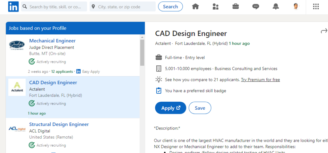
Task: Click 'You have a preferred skill badge'
Action: coord(196,91)
